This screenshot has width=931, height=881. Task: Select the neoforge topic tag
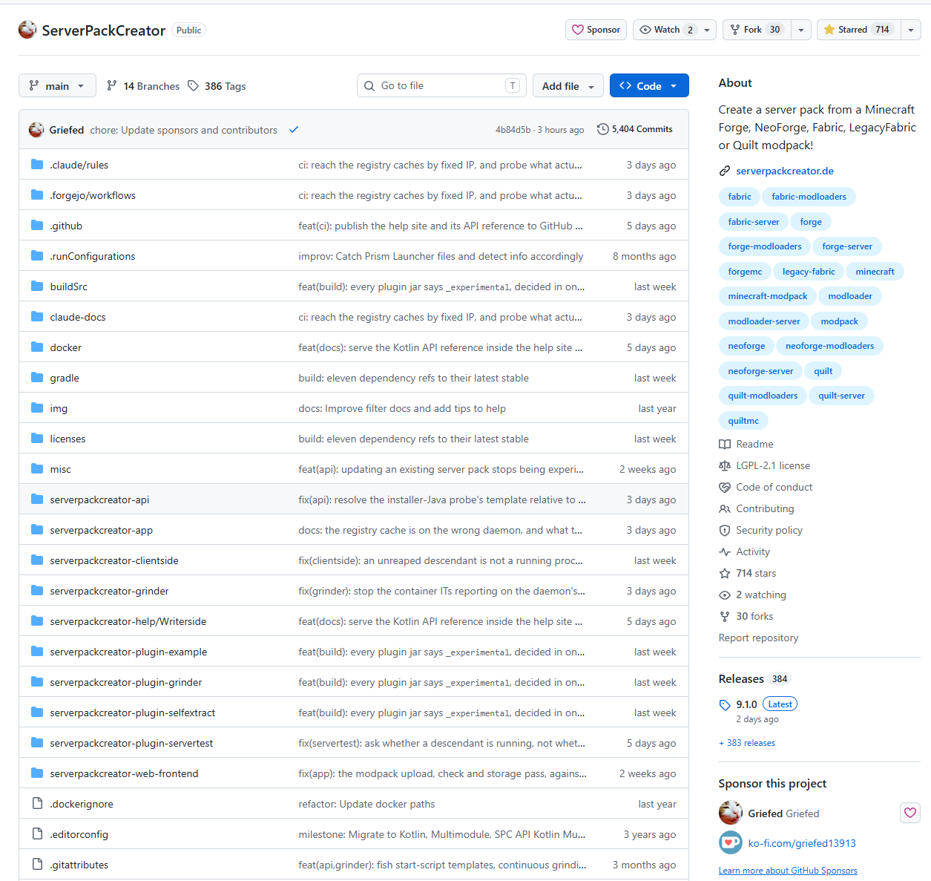pyautogui.click(x=746, y=346)
